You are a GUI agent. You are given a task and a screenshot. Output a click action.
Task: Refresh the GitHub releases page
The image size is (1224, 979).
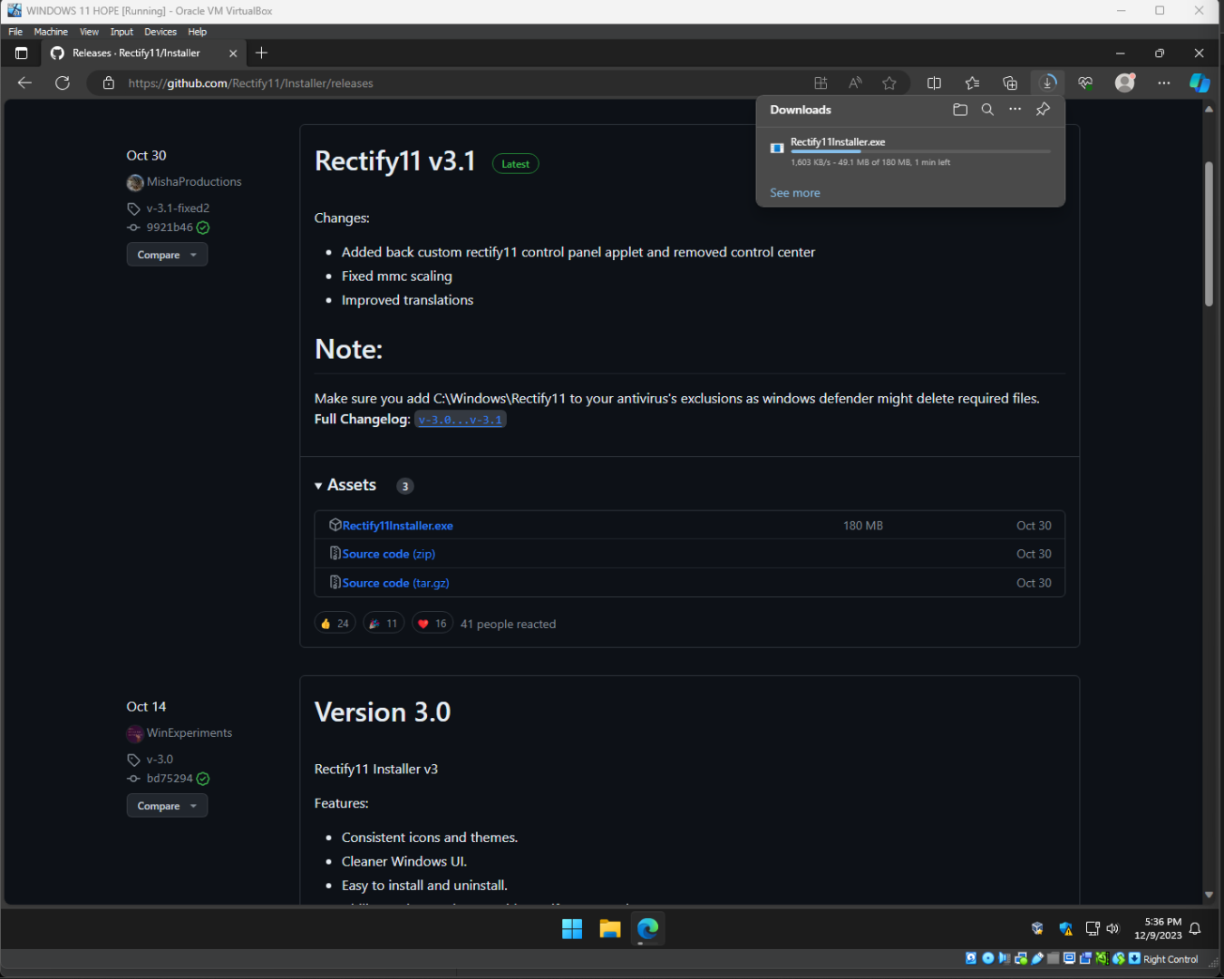point(63,82)
